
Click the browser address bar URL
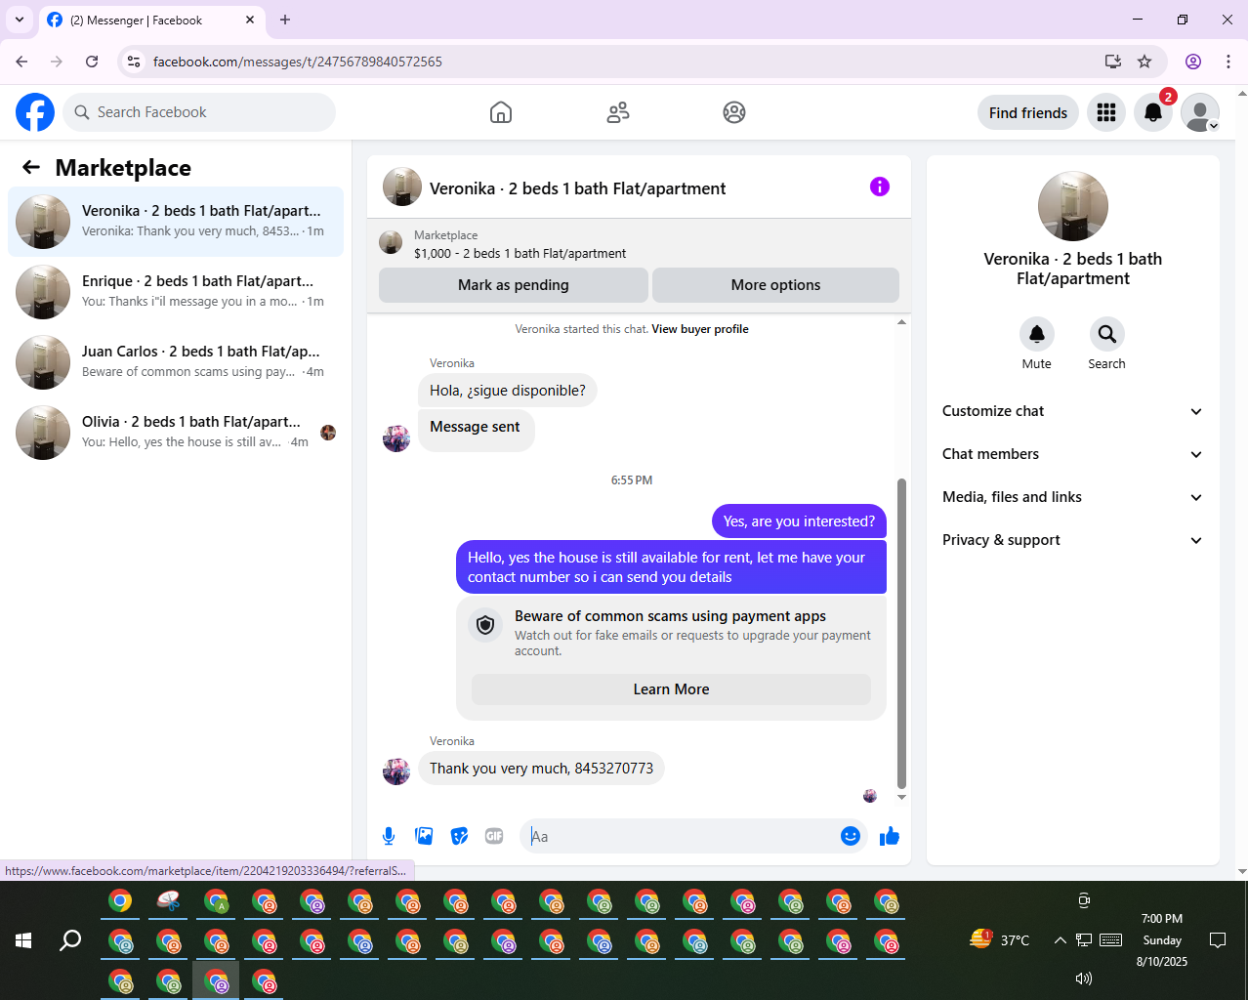[298, 62]
